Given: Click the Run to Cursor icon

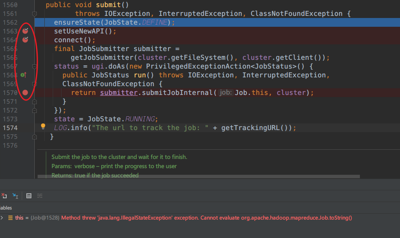Looking at the screenshot, I should (x=15, y=196).
